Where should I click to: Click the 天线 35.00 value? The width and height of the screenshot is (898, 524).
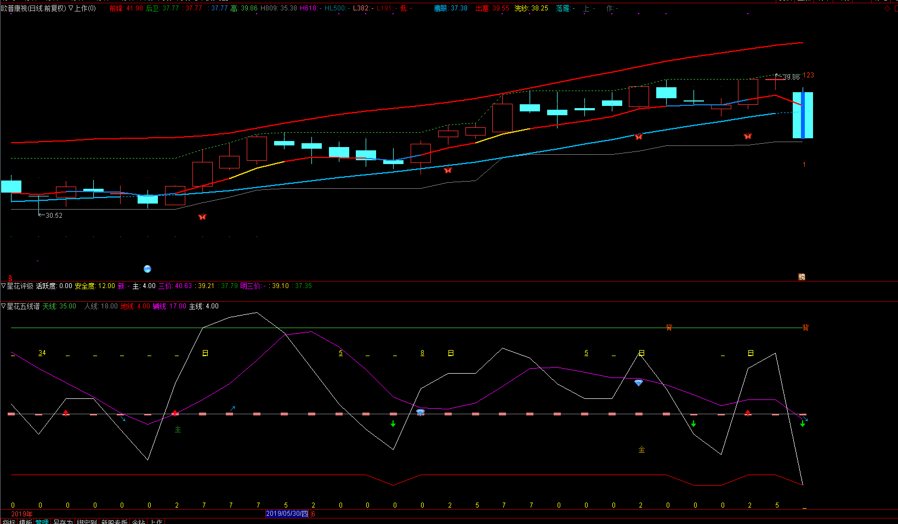[59, 306]
